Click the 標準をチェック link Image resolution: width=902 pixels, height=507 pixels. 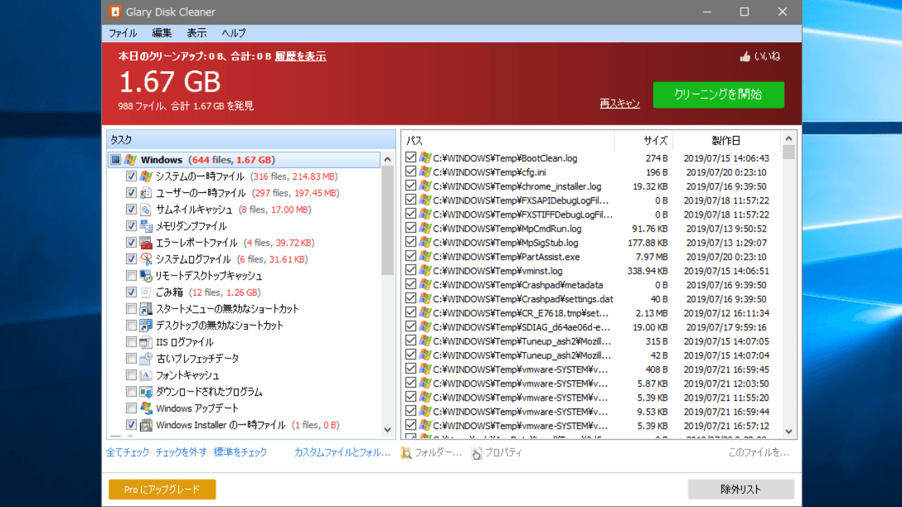[x=241, y=452]
